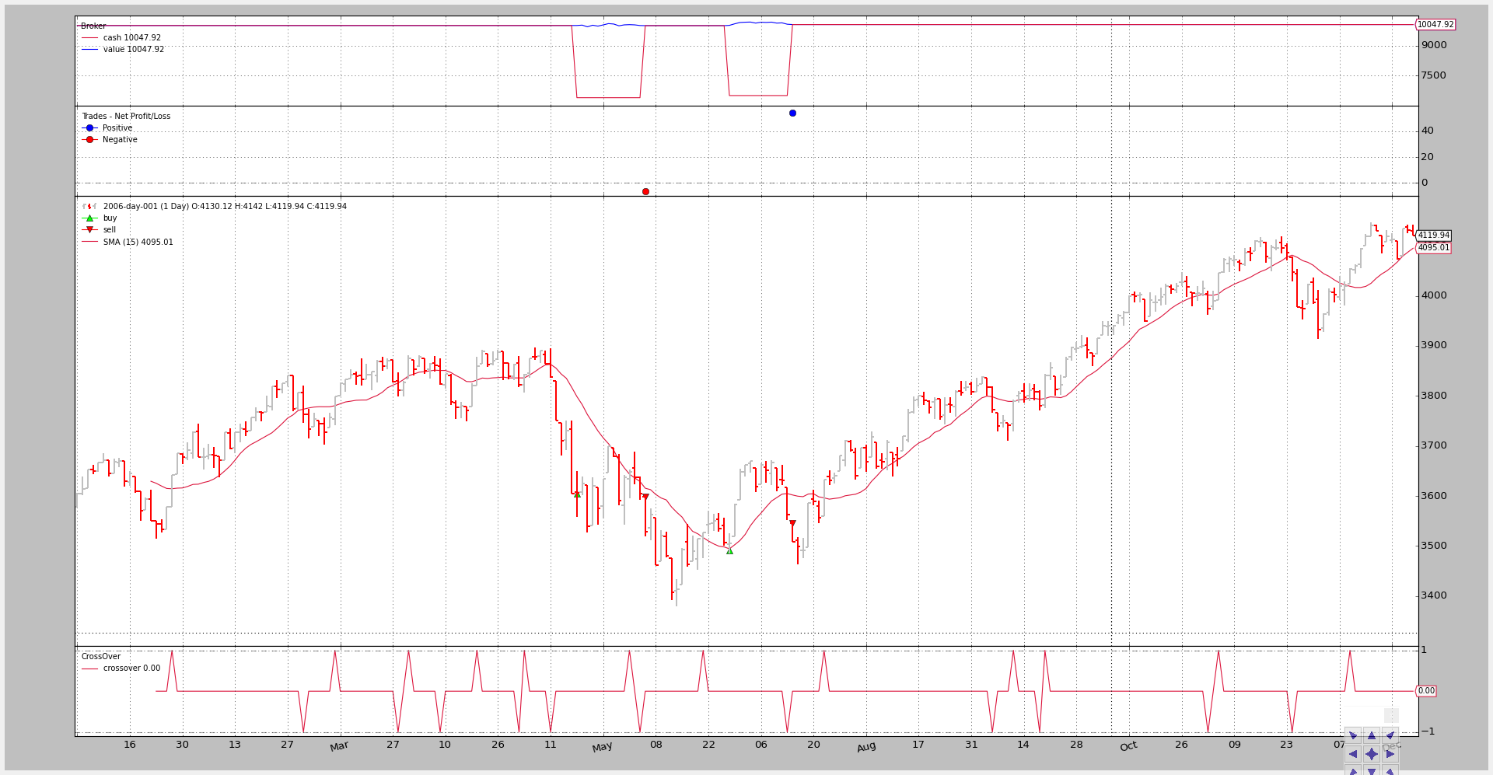This screenshot has width=1493, height=775.
Task: Click the pan up arrow in navigation pad
Action: pos(1372,735)
